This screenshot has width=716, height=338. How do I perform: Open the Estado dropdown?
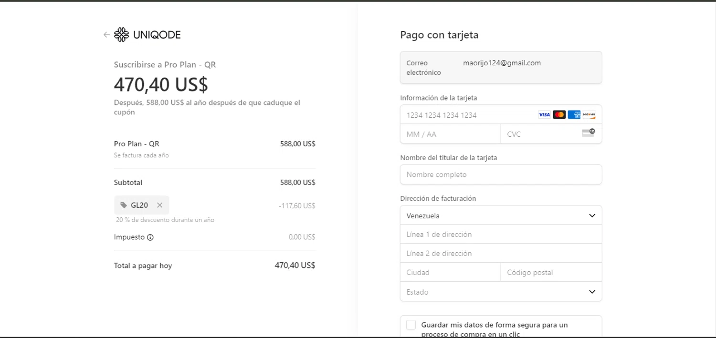click(x=501, y=292)
